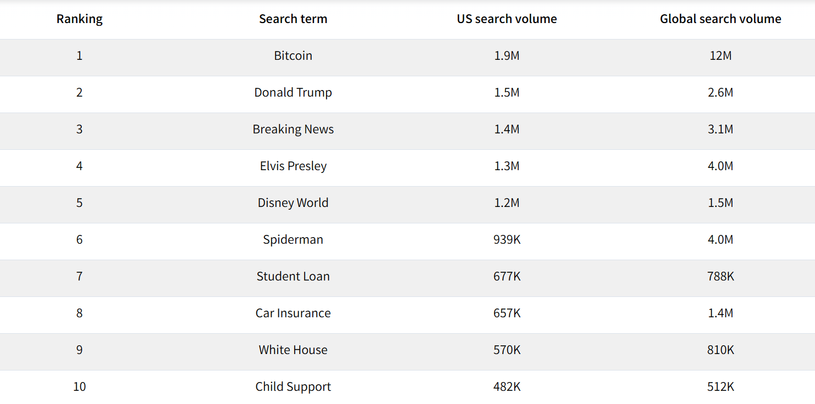The image size is (815, 404).
Task: Select the 939K US volume cell
Action: tap(507, 239)
